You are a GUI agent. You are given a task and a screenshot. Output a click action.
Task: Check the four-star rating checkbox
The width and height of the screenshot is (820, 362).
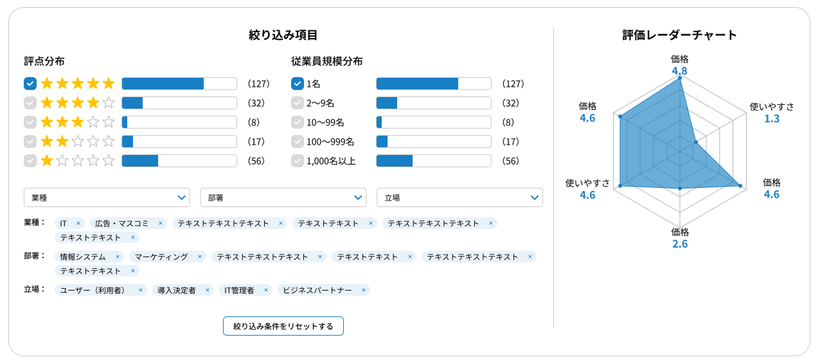click(30, 103)
